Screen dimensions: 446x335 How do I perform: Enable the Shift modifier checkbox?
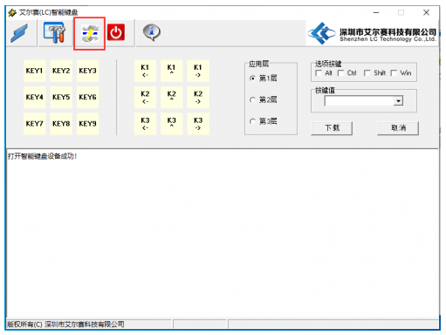click(367, 73)
